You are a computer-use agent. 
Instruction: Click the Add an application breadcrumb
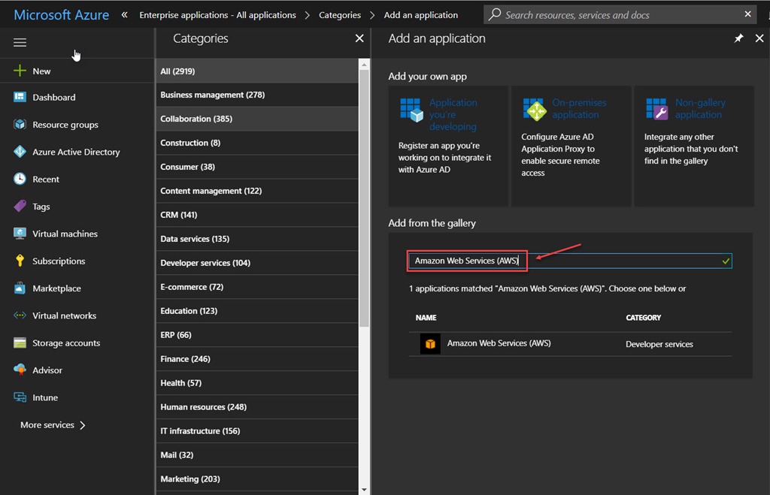pos(421,15)
